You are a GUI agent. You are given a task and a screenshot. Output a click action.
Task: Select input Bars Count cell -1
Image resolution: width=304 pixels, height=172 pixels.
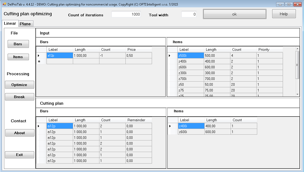[112, 55]
